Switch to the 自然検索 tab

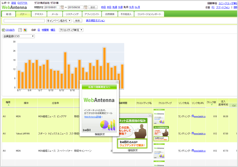(110, 14)
